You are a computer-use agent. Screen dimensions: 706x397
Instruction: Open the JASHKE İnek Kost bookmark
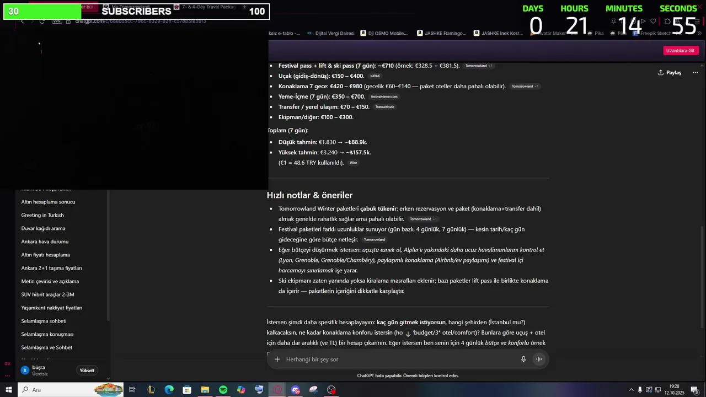499,33
